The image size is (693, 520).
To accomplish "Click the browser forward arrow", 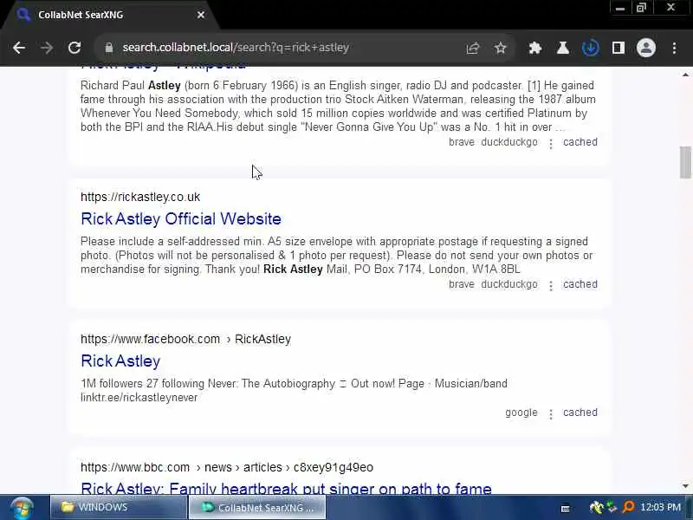I will [47, 48].
